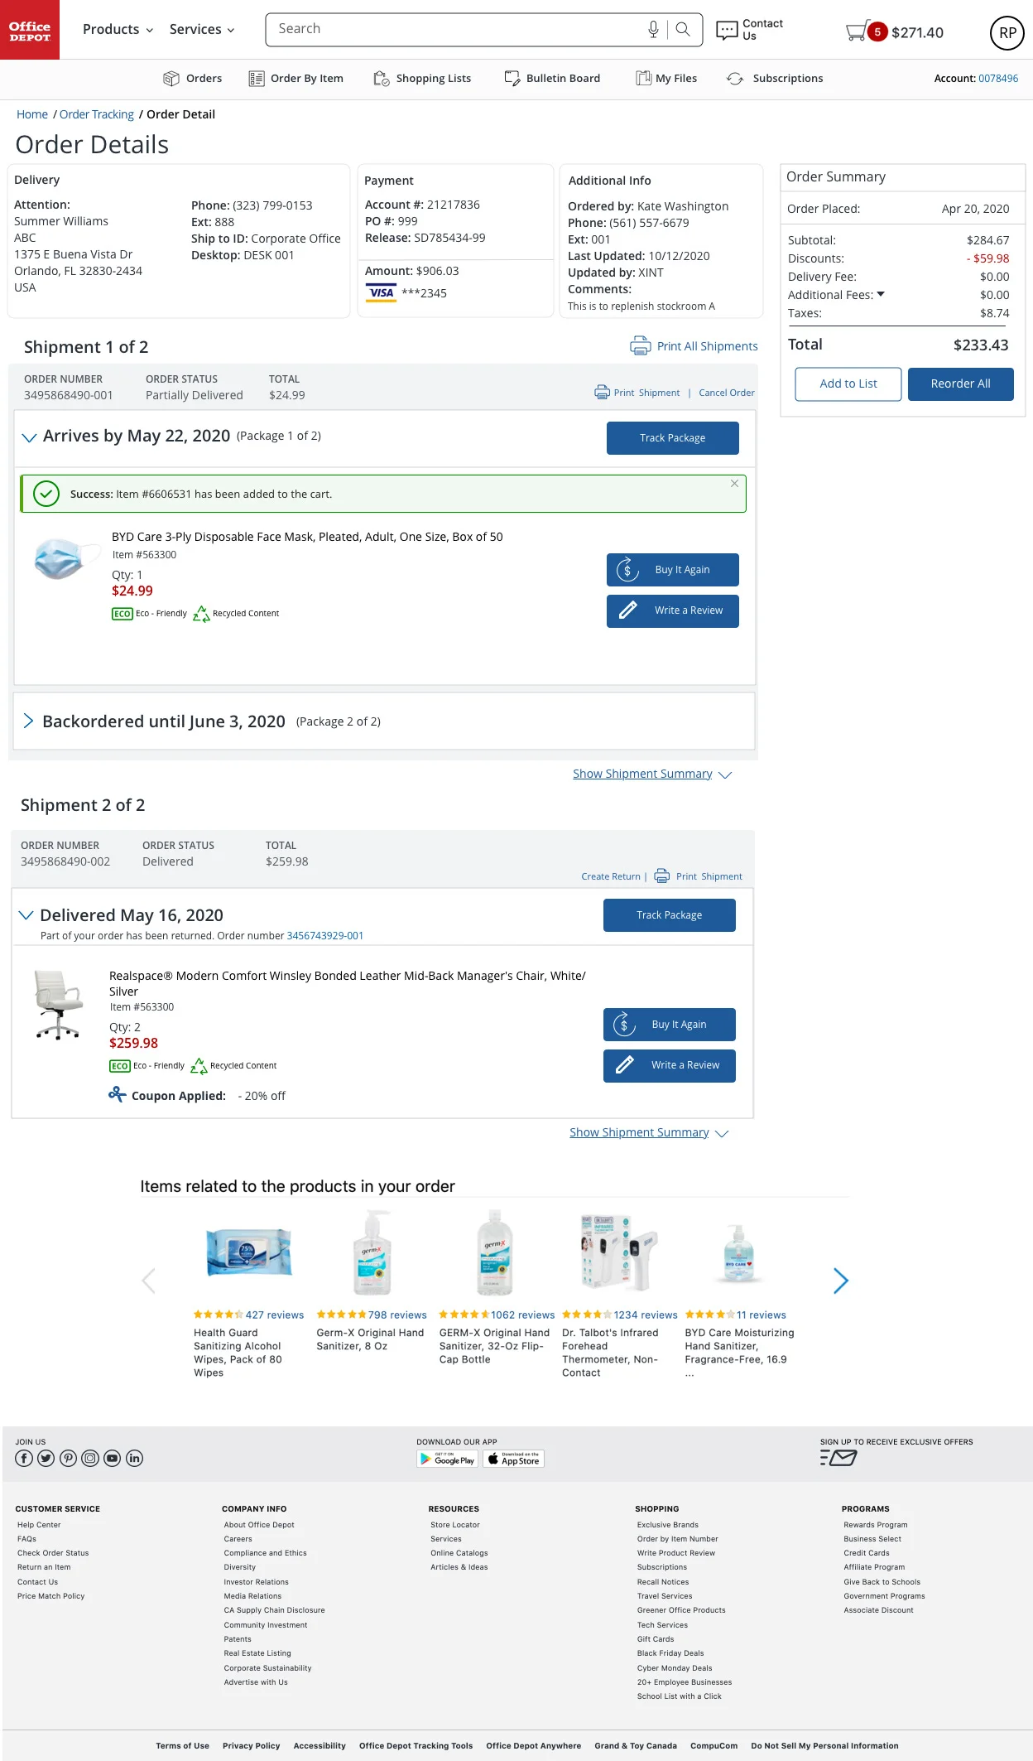Viewport: 1033px width, 1761px height.
Task: Open the Bulletin Board
Action: click(x=552, y=79)
